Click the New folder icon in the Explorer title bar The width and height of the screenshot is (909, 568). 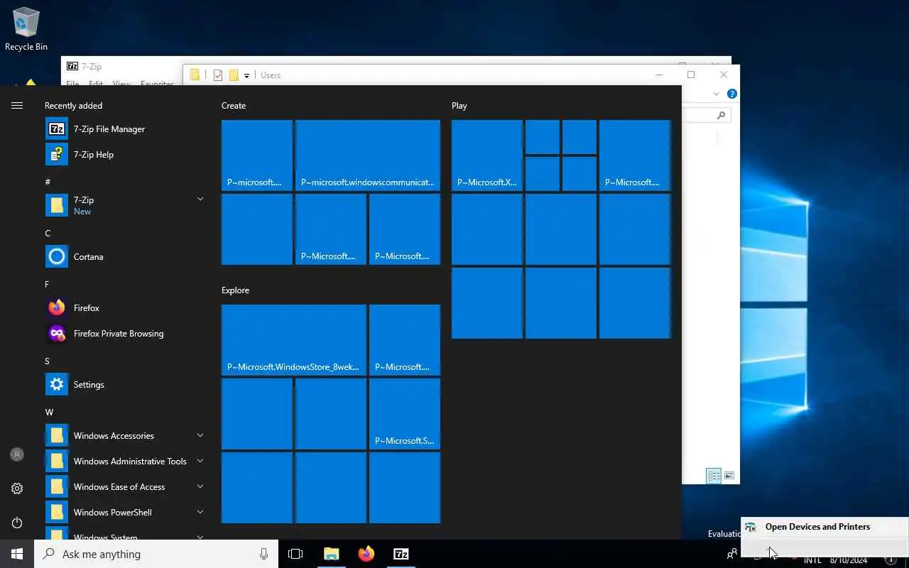(x=233, y=75)
